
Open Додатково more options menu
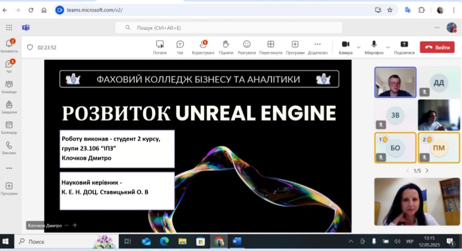click(317, 47)
